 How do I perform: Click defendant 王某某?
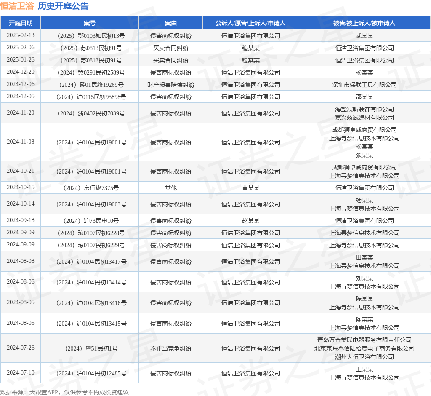point(364,369)
